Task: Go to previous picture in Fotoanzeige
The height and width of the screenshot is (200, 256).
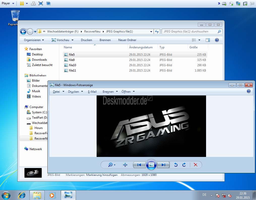Action: (139, 165)
